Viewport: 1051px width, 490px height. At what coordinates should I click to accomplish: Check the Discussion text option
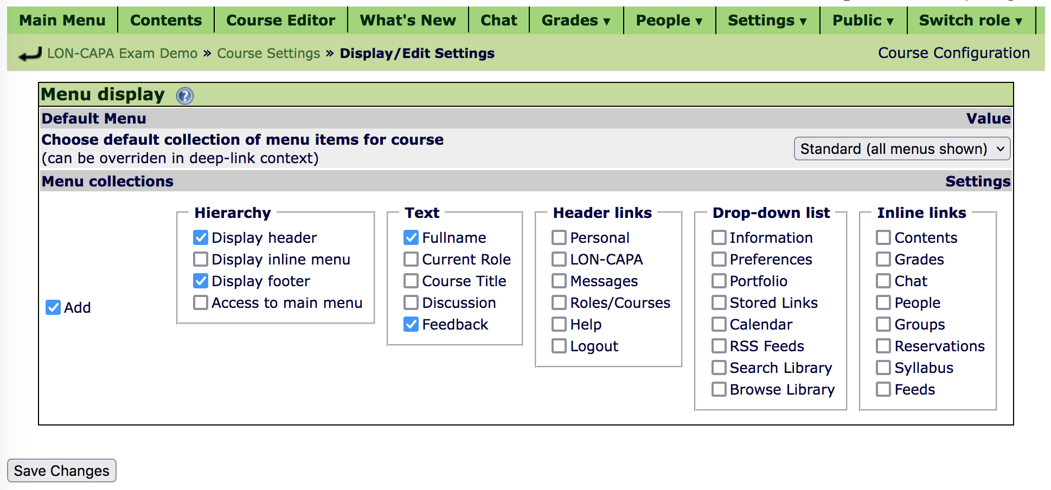pos(411,302)
